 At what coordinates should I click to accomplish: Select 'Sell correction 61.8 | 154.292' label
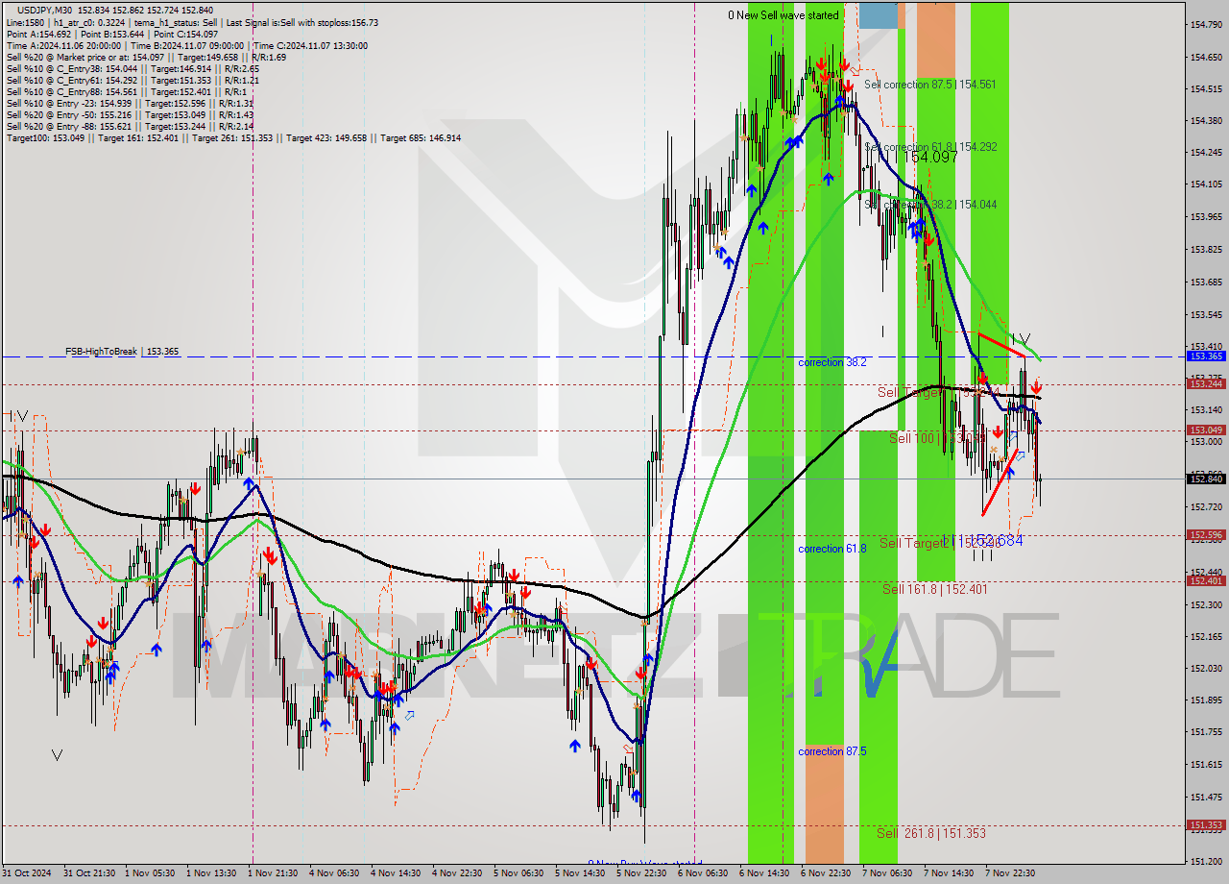pyautogui.click(x=929, y=147)
